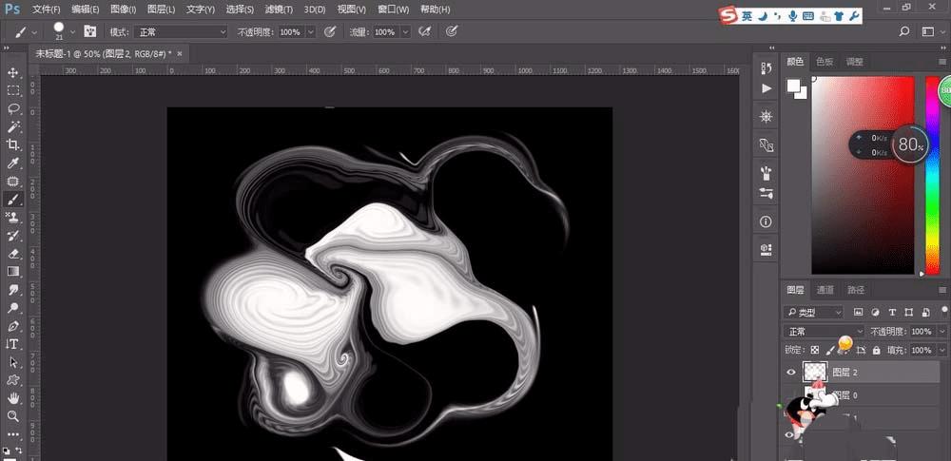Open the brush 模式 blend mode dropdown

click(181, 31)
